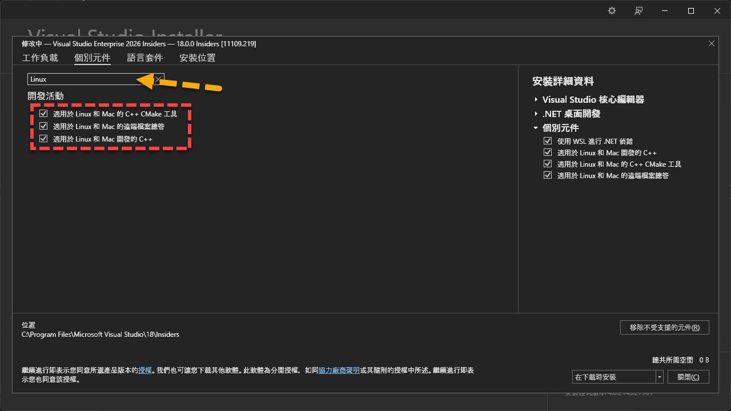Switch to the 語言套件 tab
Viewport: 731px width, 411px height.
pyautogui.click(x=145, y=58)
